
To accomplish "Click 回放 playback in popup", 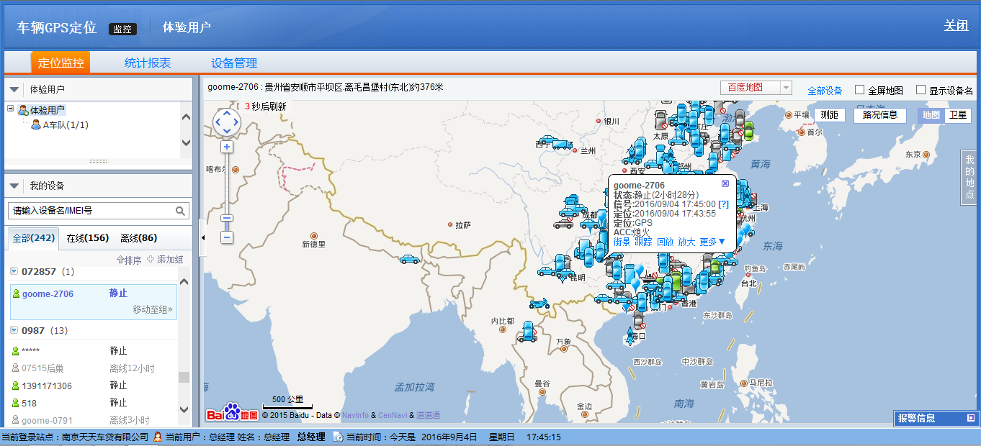I will click(665, 242).
